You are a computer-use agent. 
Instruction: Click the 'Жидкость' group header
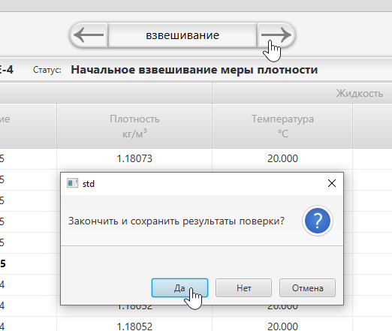tap(360, 93)
